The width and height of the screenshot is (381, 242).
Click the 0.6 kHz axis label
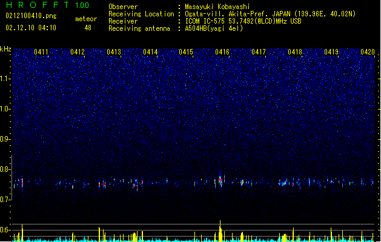coord(5,230)
